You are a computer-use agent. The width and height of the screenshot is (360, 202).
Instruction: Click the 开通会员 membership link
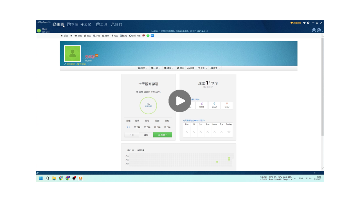click(x=296, y=23)
